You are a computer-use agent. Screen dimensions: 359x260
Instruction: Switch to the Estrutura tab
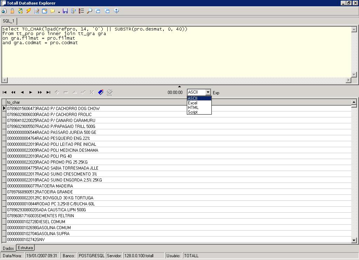[25, 248]
